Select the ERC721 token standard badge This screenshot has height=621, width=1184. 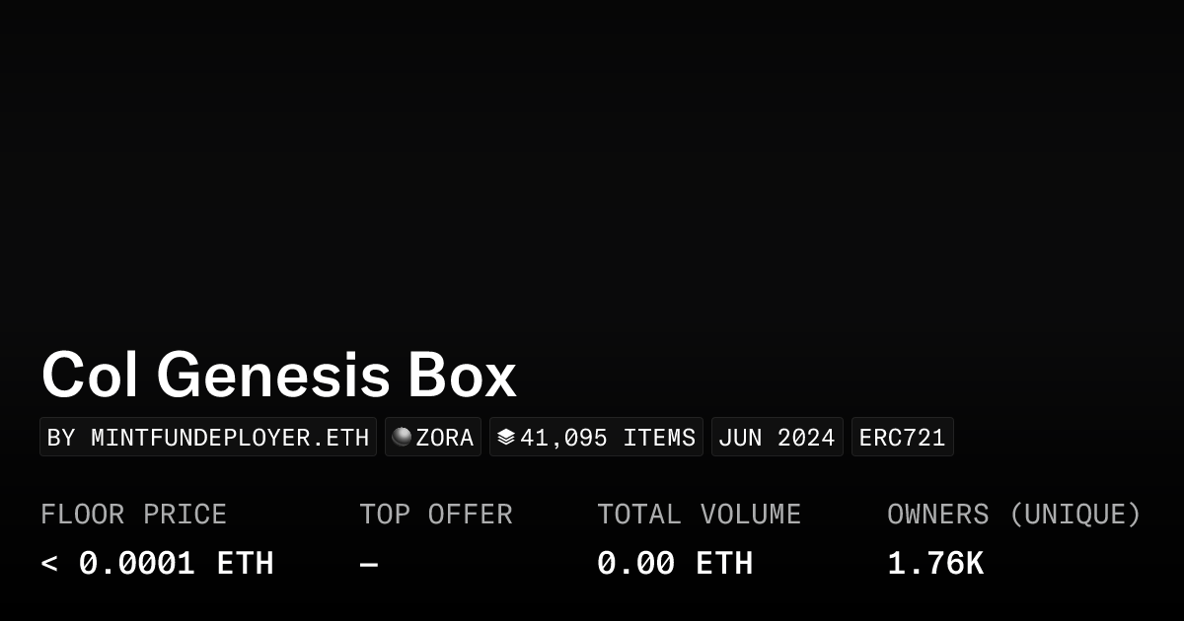pos(902,438)
